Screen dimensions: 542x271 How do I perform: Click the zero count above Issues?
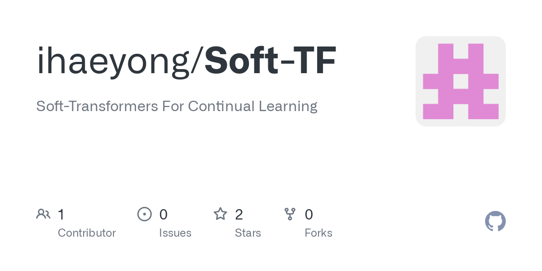click(x=164, y=214)
